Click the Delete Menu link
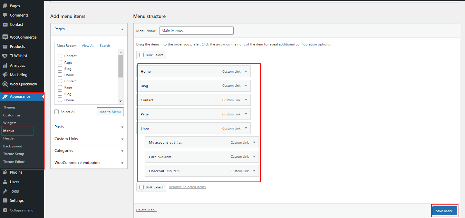The image size is (465, 218). coord(146,210)
